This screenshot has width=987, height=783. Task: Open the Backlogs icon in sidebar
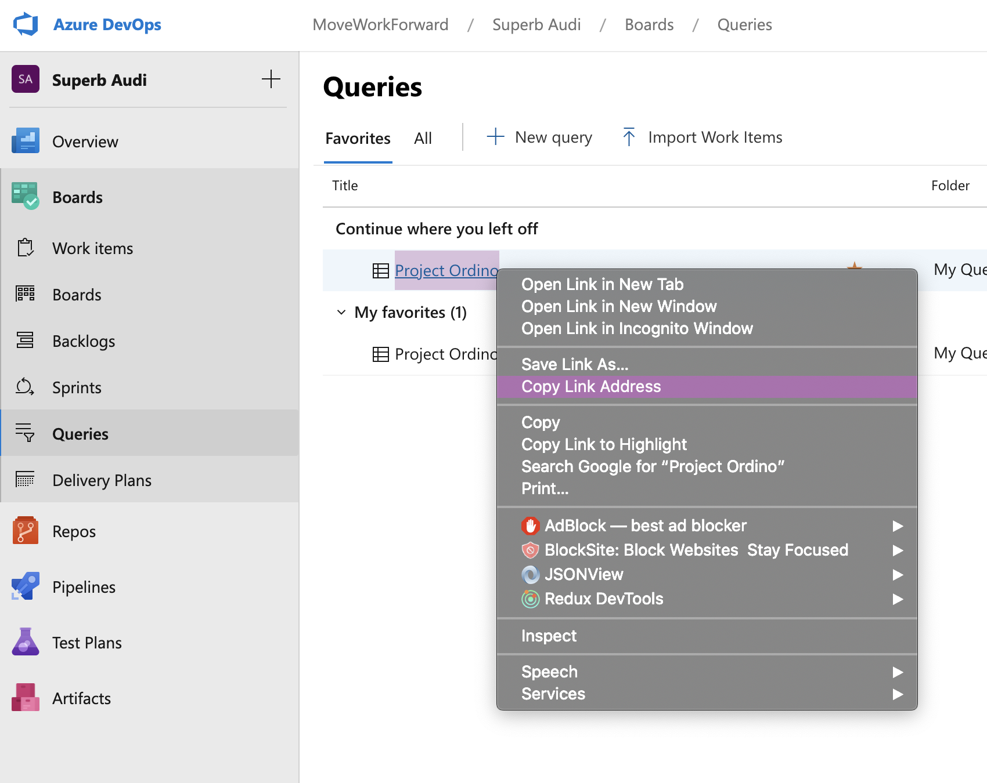[x=25, y=340]
